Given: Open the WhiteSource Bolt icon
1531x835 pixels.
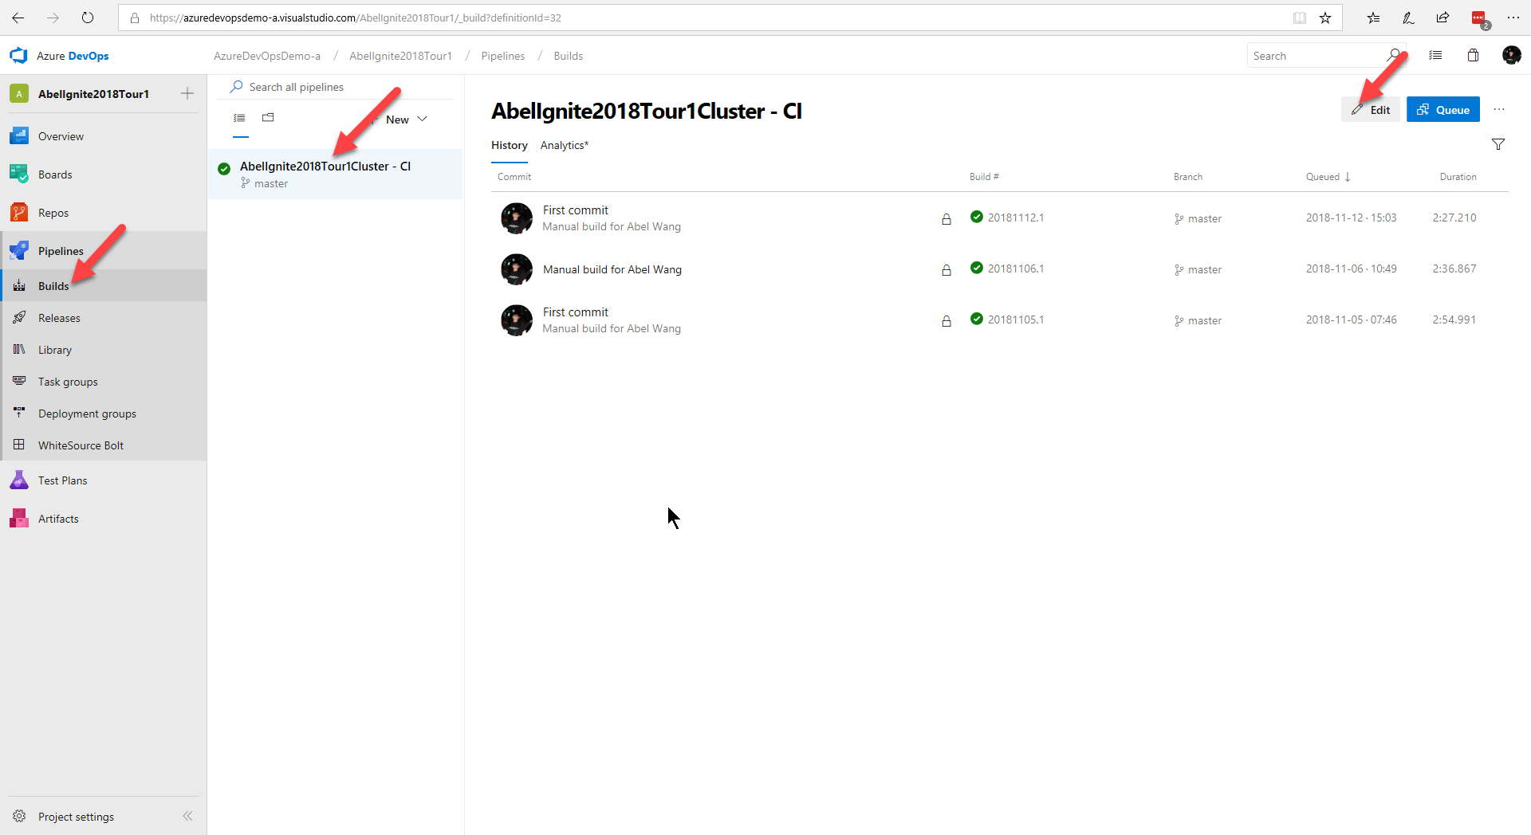Looking at the screenshot, I should click(19, 445).
